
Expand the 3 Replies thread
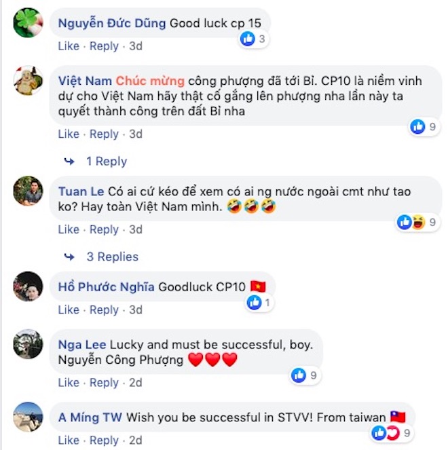[113, 257]
